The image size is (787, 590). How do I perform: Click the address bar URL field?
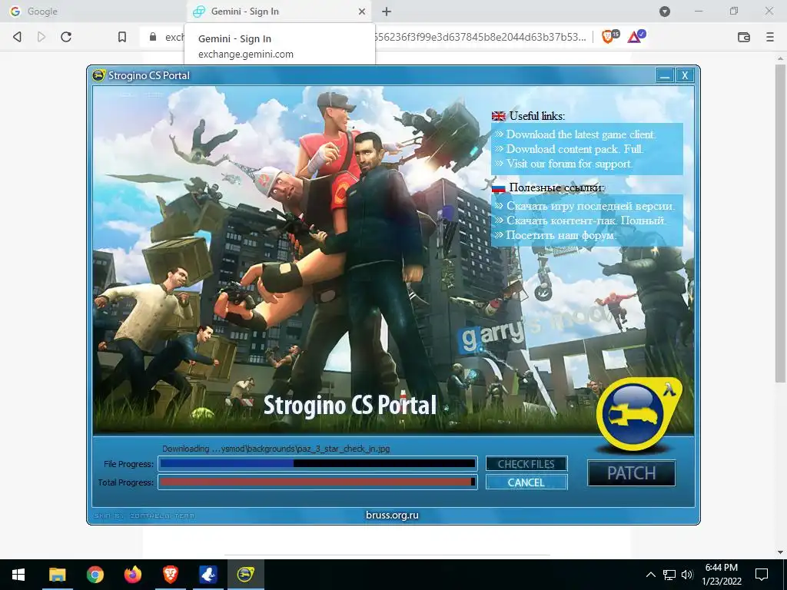367,37
